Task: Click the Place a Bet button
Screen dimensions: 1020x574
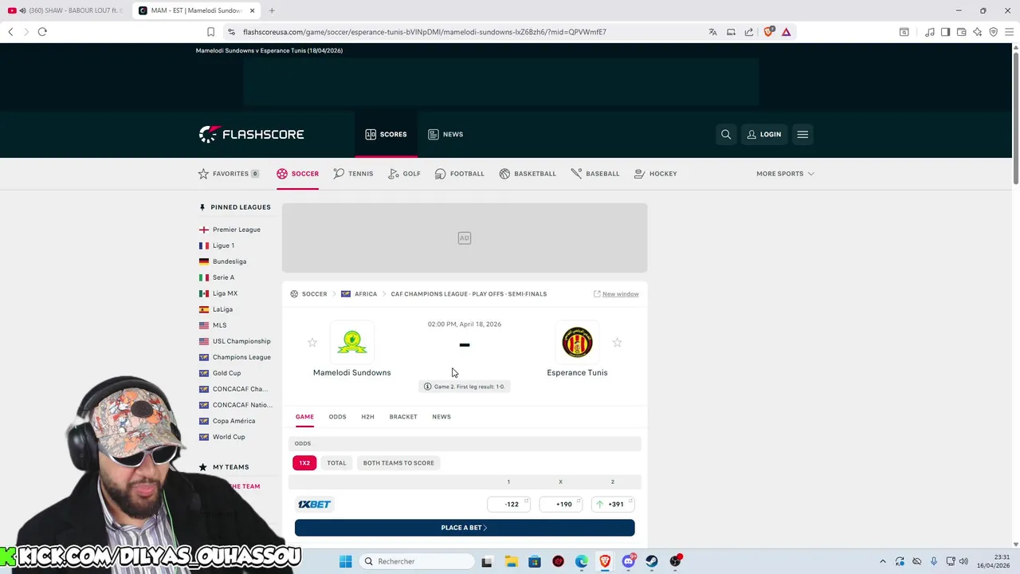Action: pos(465,528)
